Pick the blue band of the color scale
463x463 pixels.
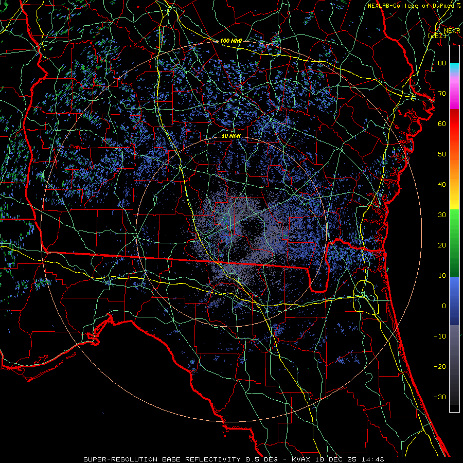pyautogui.click(x=454, y=301)
